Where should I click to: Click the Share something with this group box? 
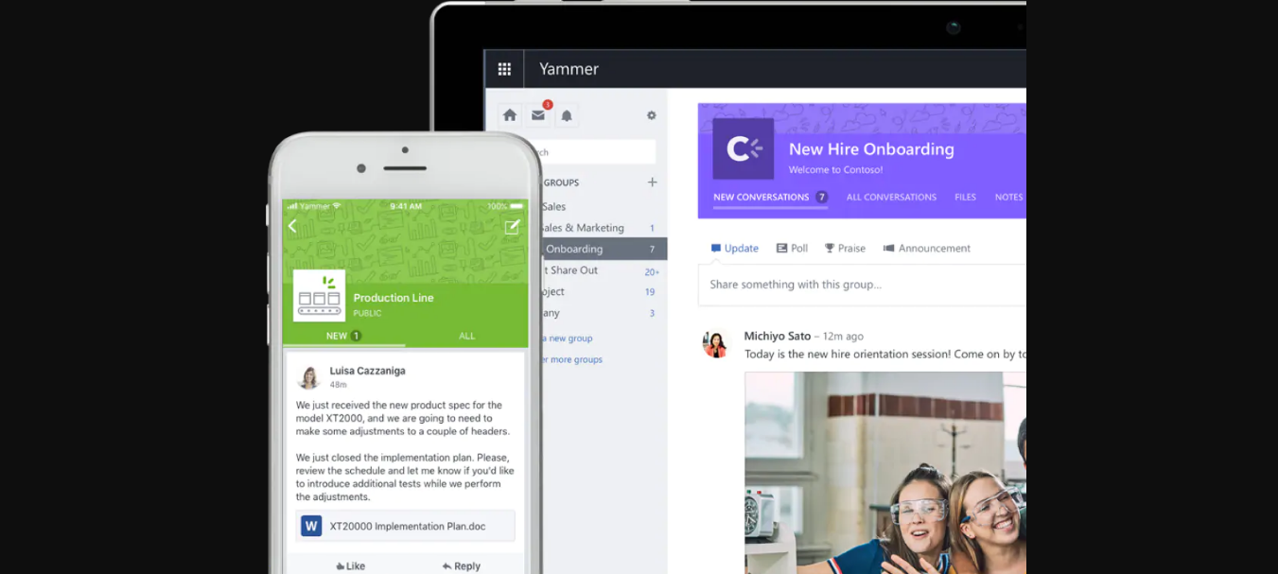coord(862,285)
